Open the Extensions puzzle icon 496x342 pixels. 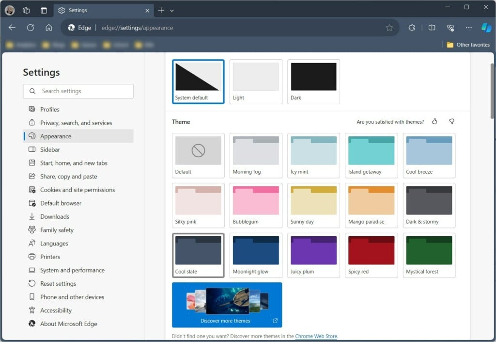click(412, 28)
